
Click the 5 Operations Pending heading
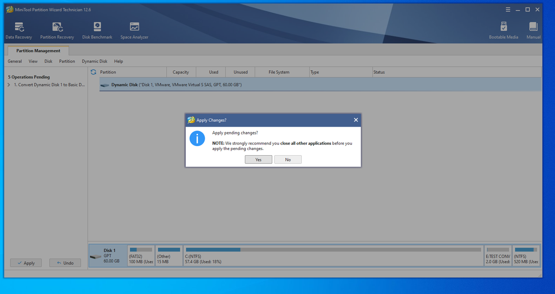pyautogui.click(x=29, y=77)
